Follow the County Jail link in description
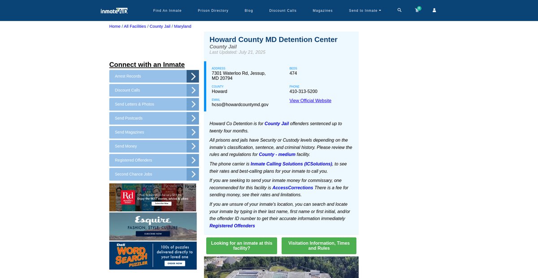Image resolution: width=538 pixels, height=278 pixels. pyautogui.click(x=277, y=123)
